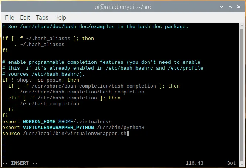
Task: Open the Help menu
Action: click(x=60, y=18)
